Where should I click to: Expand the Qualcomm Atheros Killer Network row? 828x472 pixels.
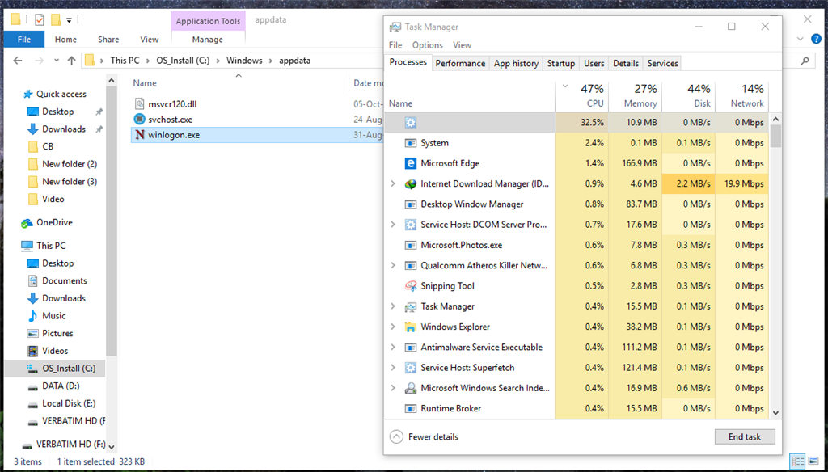click(x=393, y=266)
